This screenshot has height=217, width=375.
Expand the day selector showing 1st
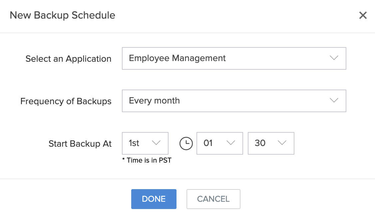145,143
